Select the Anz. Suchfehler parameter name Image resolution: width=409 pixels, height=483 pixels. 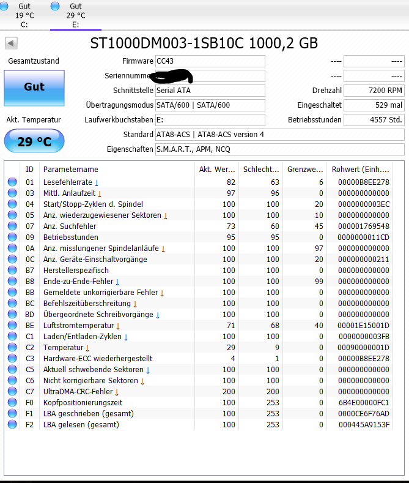point(70,226)
